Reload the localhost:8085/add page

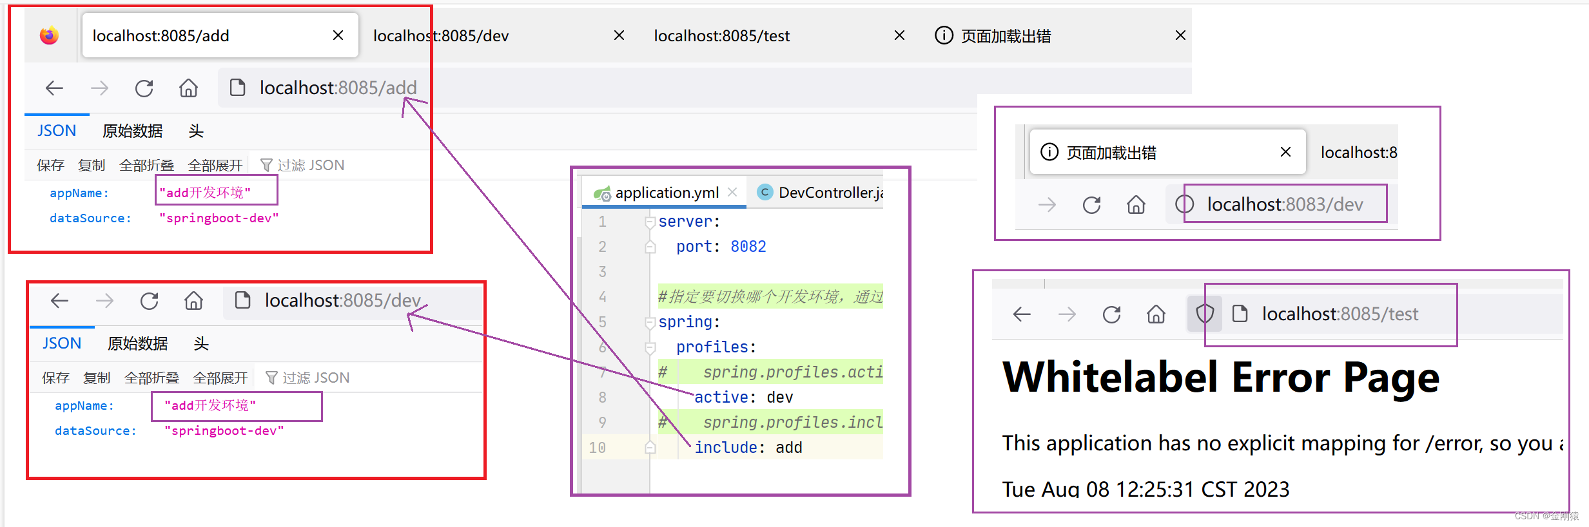click(x=144, y=88)
